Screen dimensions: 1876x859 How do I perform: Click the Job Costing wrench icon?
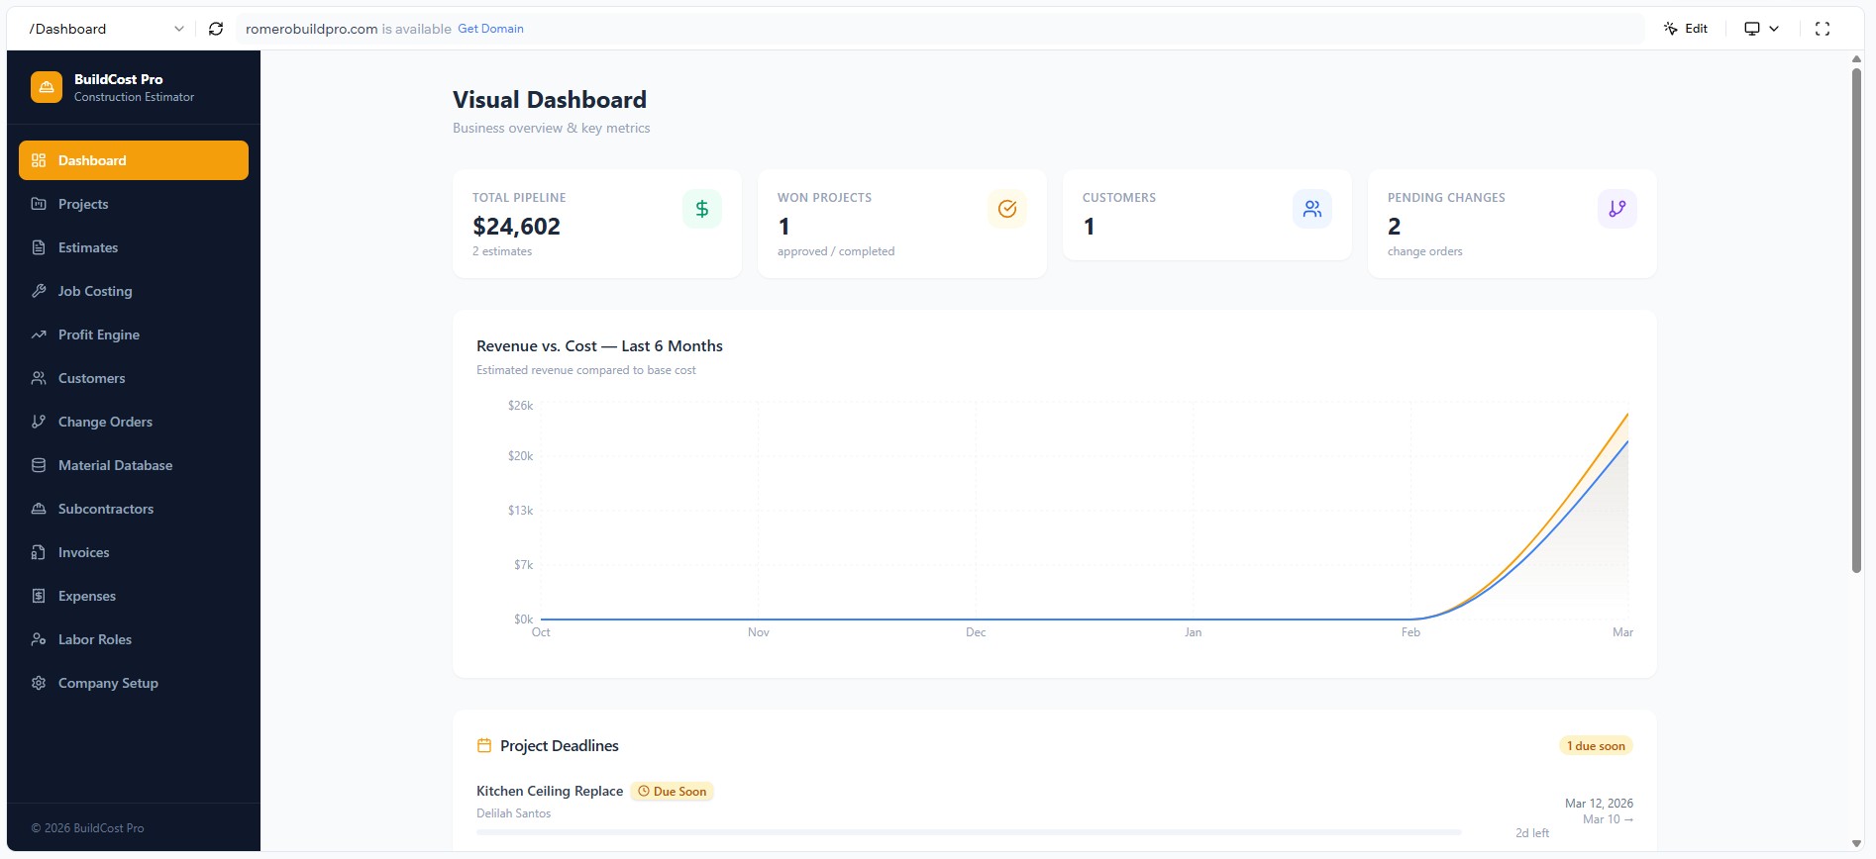pos(39,291)
